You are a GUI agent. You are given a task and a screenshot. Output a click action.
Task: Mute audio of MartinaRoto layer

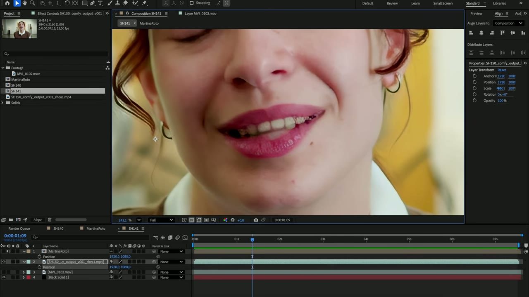[x=8, y=251]
